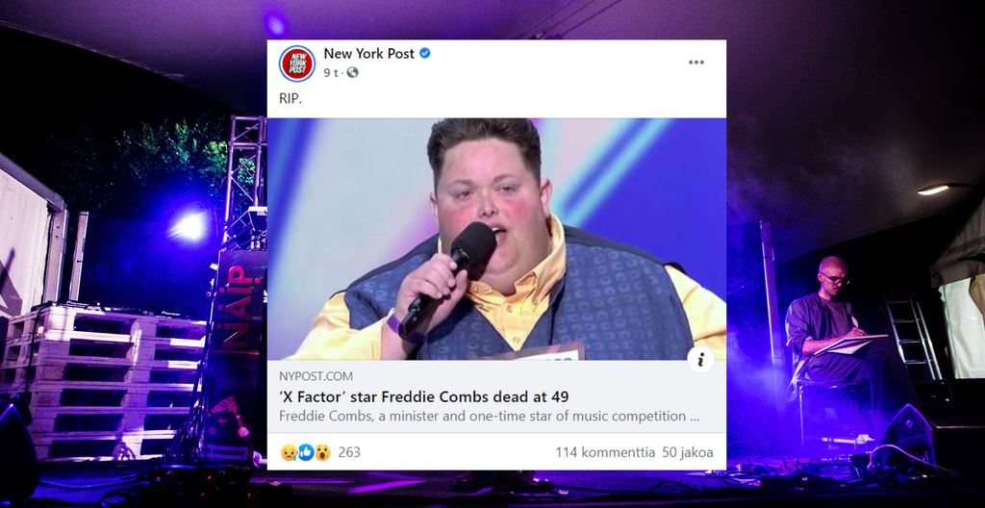Viewport: 985px width, 508px height.
Task: Open the 'X Factor' star headline link
Action: [424, 396]
